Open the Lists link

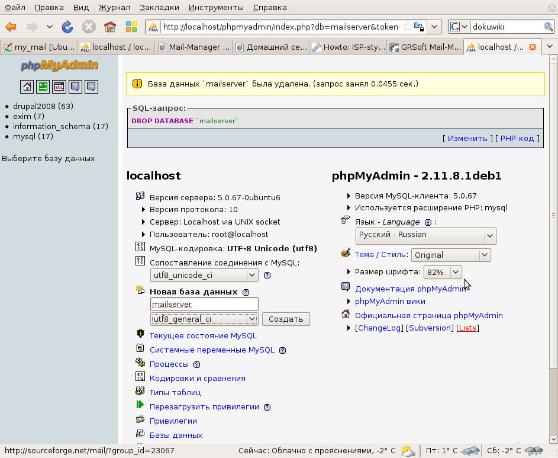click(467, 328)
